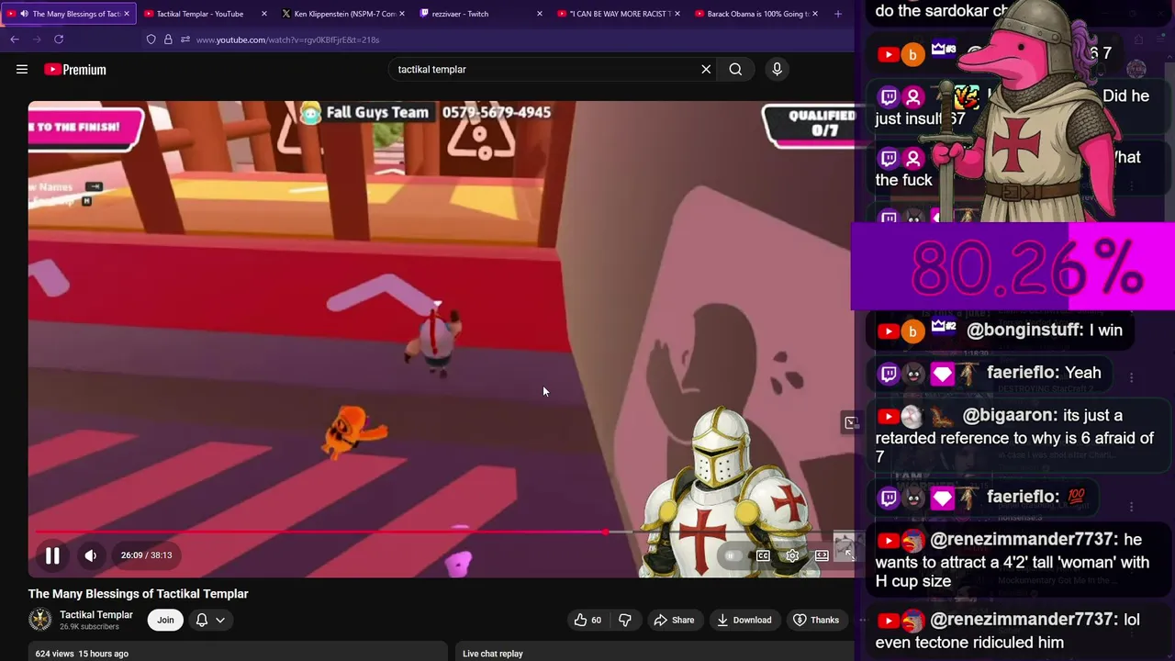Open a new browser tab
The image size is (1175, 661).
[x=837, y=14]
